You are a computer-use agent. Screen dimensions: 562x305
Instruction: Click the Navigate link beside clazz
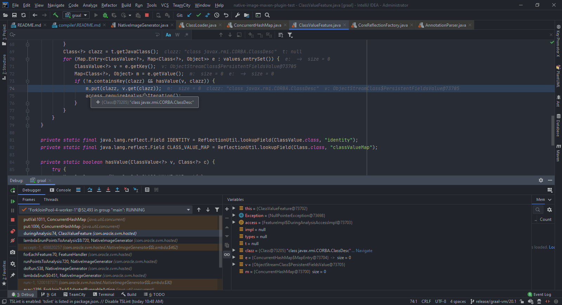[x=364, y=251]
